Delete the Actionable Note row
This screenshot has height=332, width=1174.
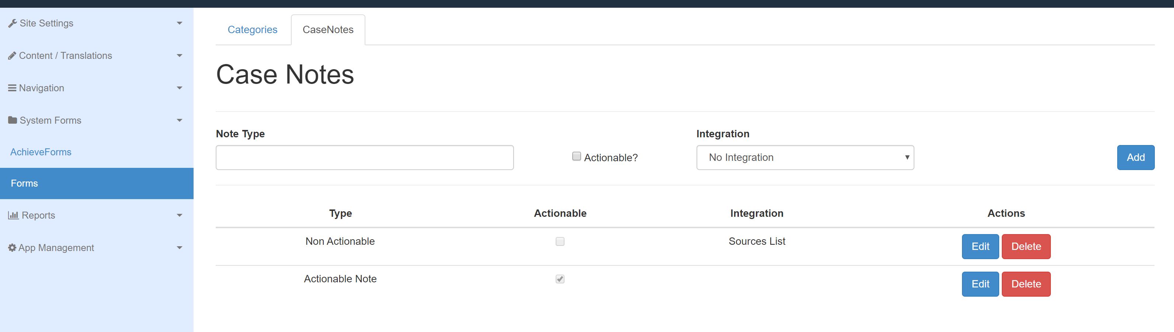(1026, 284)
